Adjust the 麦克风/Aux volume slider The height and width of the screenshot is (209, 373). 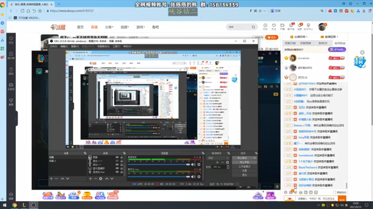[159, 176]
